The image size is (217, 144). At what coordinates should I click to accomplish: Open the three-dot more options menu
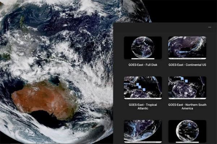click(x=209, y=27)
